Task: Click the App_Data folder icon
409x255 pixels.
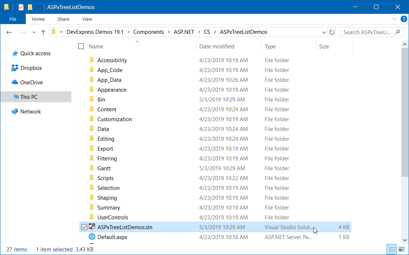Action: [92, 80]
